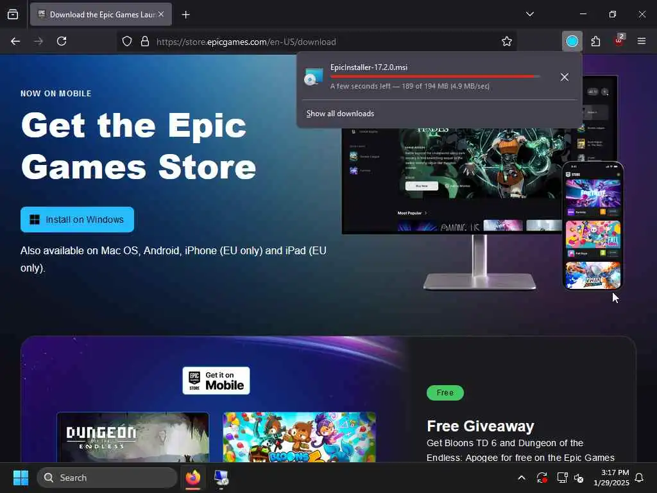Open Firefox View icon in tab bar
Image resolution: width=657 pixels, height=493 pixels.
click(13, 14)
